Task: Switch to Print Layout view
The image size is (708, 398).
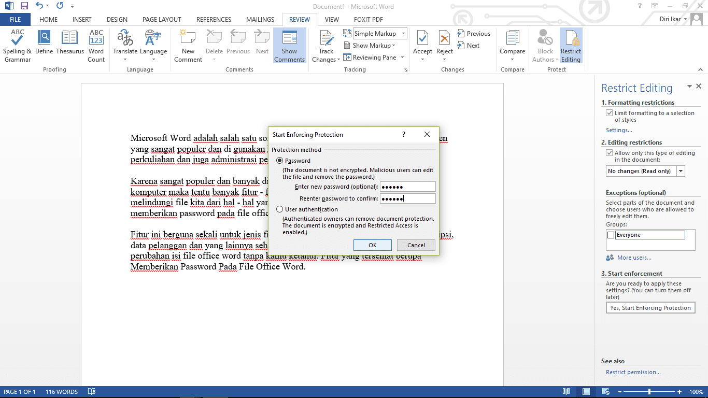Action: [586, 392]
